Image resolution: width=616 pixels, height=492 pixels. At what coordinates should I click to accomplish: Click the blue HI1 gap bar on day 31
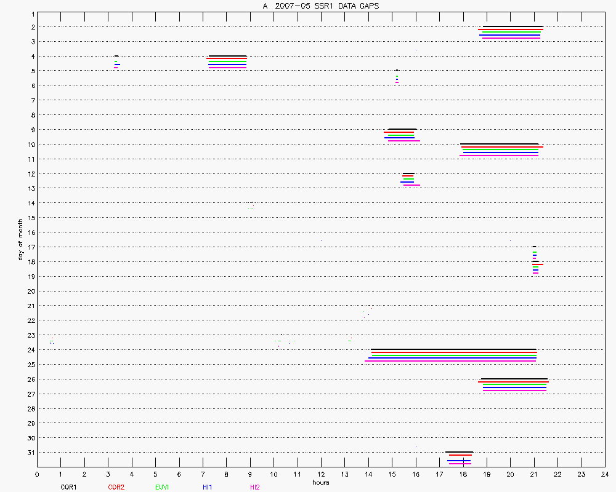pyautogui.click(x=459, y=460)
